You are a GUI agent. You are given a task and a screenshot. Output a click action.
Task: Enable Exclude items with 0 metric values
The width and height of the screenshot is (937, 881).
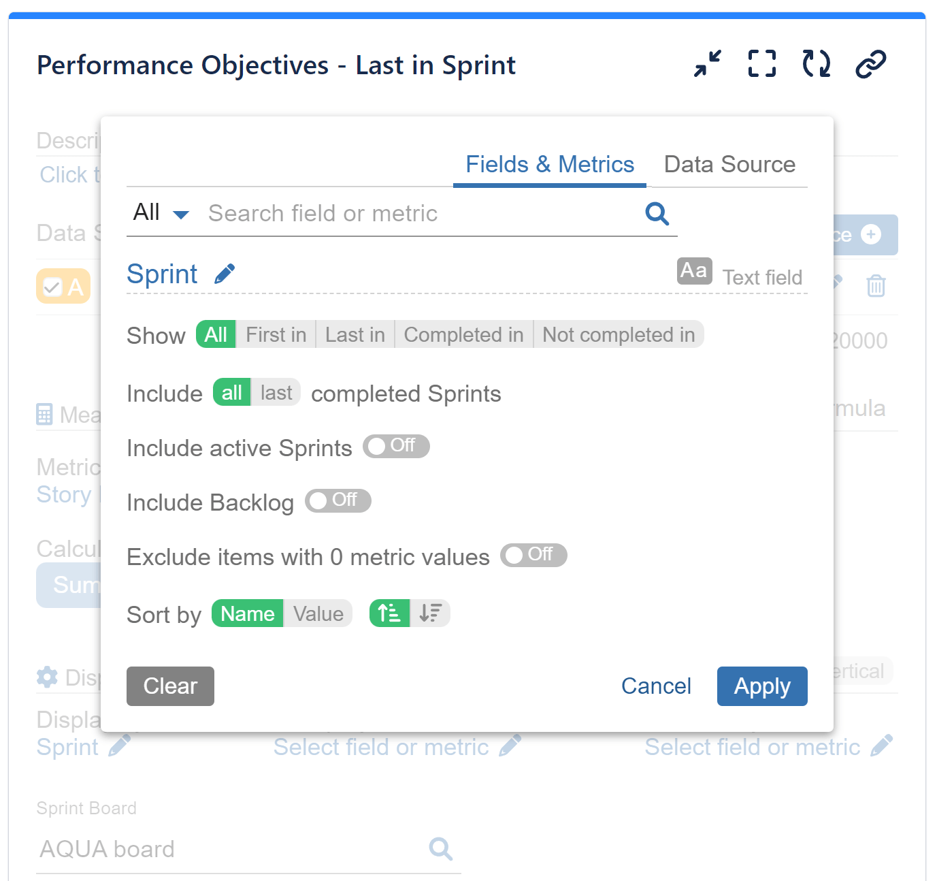pyautogui.click(x=533, y=556)
